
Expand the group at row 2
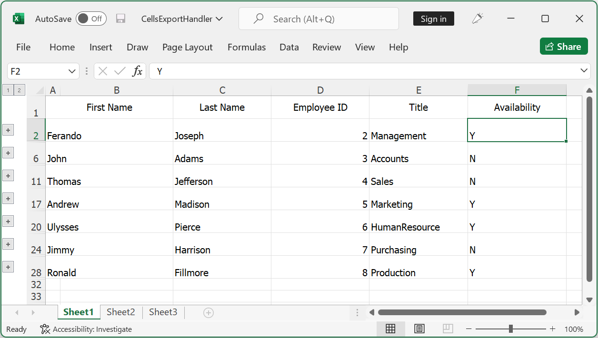8,130
